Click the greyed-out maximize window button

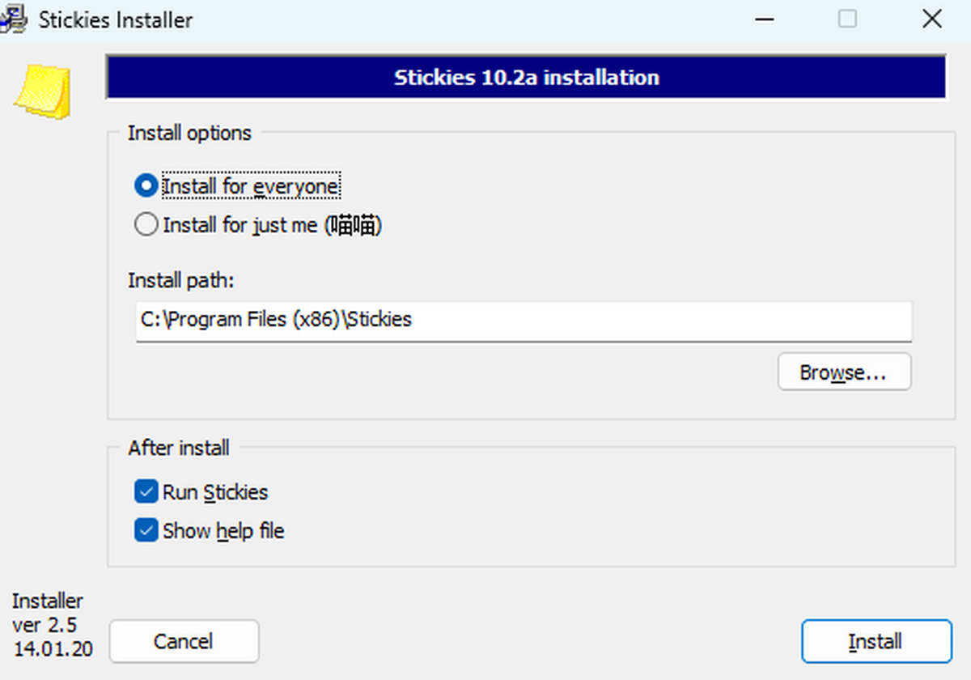(847, 19)
